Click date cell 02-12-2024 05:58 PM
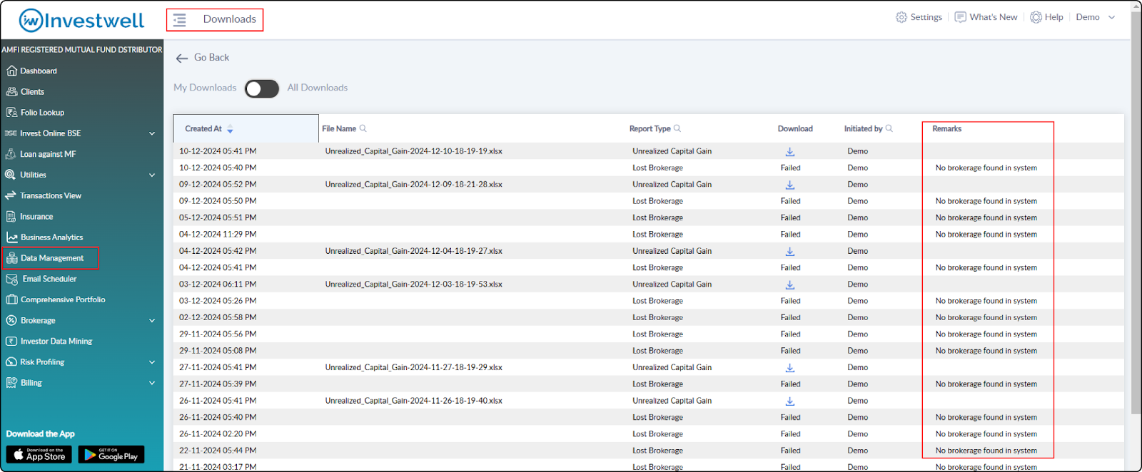 [x=218, y=317]
